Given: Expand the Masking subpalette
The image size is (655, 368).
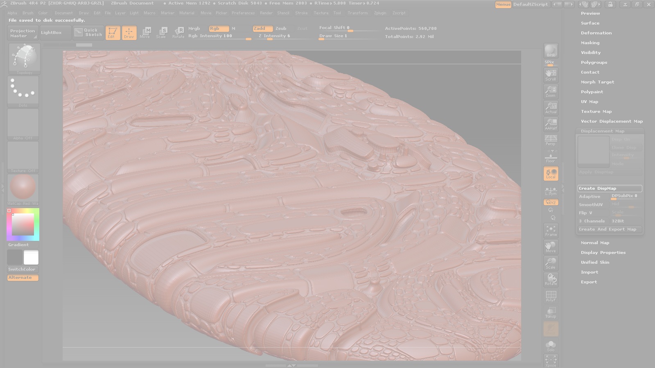Looking at the screenshot, I should (x=590, y=43).
